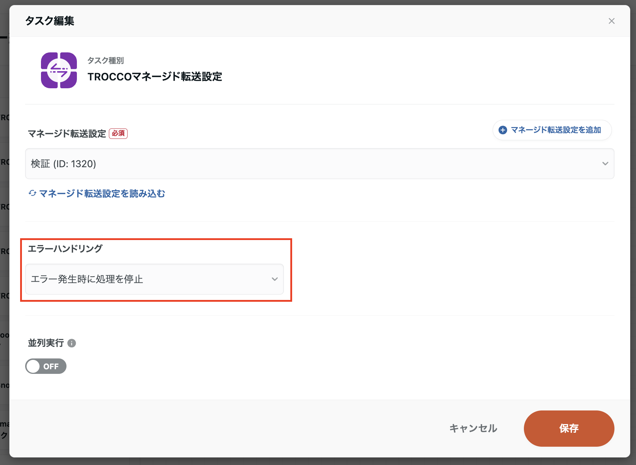Click the refresh icon beside 読み込む link
The image size is (636, 465).
tap(32, 193)
